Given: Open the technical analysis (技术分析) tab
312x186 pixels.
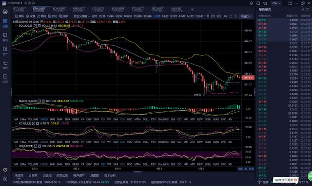Looking at the screenshot, I should pyautogui.click(x=110, y=175).
